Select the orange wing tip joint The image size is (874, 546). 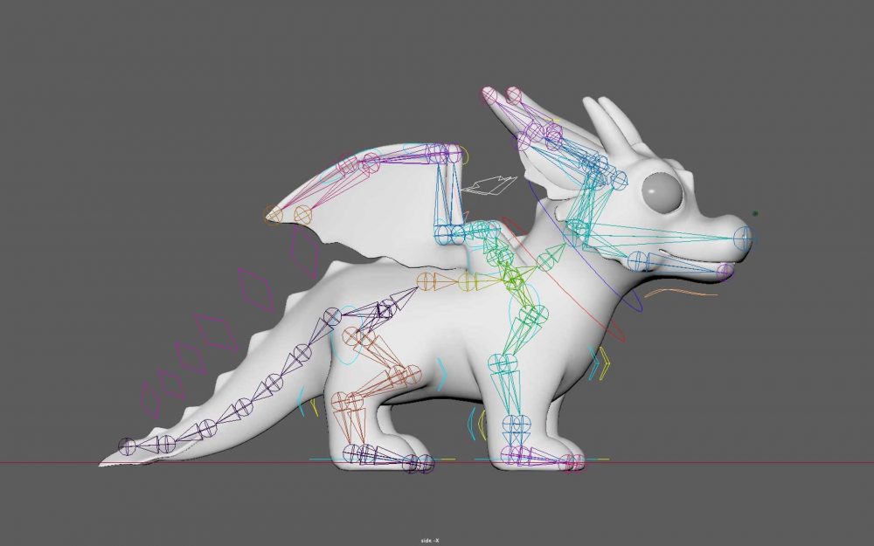point(275,214)
